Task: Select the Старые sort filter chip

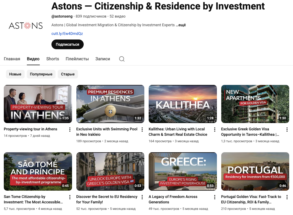Action: (x=68, y=74)
